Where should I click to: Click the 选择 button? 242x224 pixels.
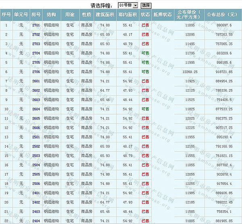coord(146,5)
